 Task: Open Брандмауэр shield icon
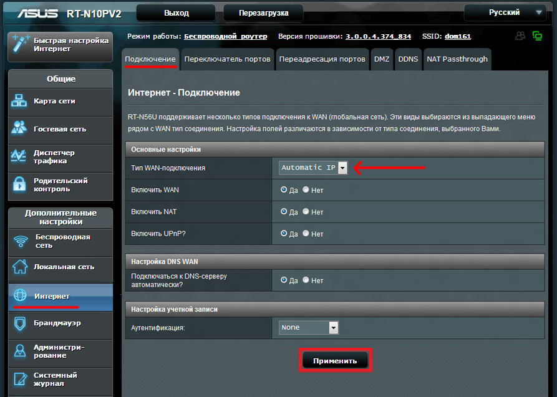(x=20, y=323)
